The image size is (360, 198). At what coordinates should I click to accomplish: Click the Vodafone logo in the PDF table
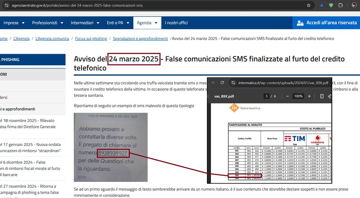(x=318, y=139)
